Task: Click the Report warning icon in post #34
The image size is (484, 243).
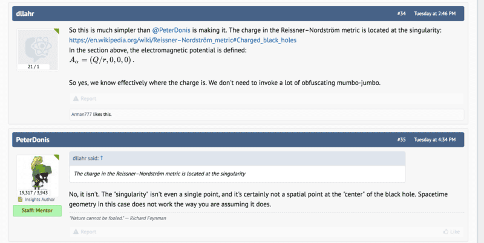Action: tap(76, 98)
